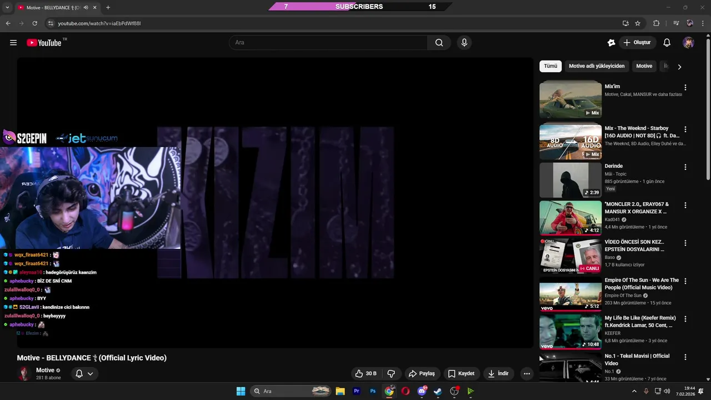Start voice search with the microphone

coord(464,43)
